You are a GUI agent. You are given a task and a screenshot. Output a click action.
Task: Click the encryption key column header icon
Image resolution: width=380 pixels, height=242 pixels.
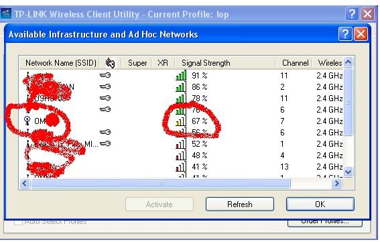tap(111, 63)
